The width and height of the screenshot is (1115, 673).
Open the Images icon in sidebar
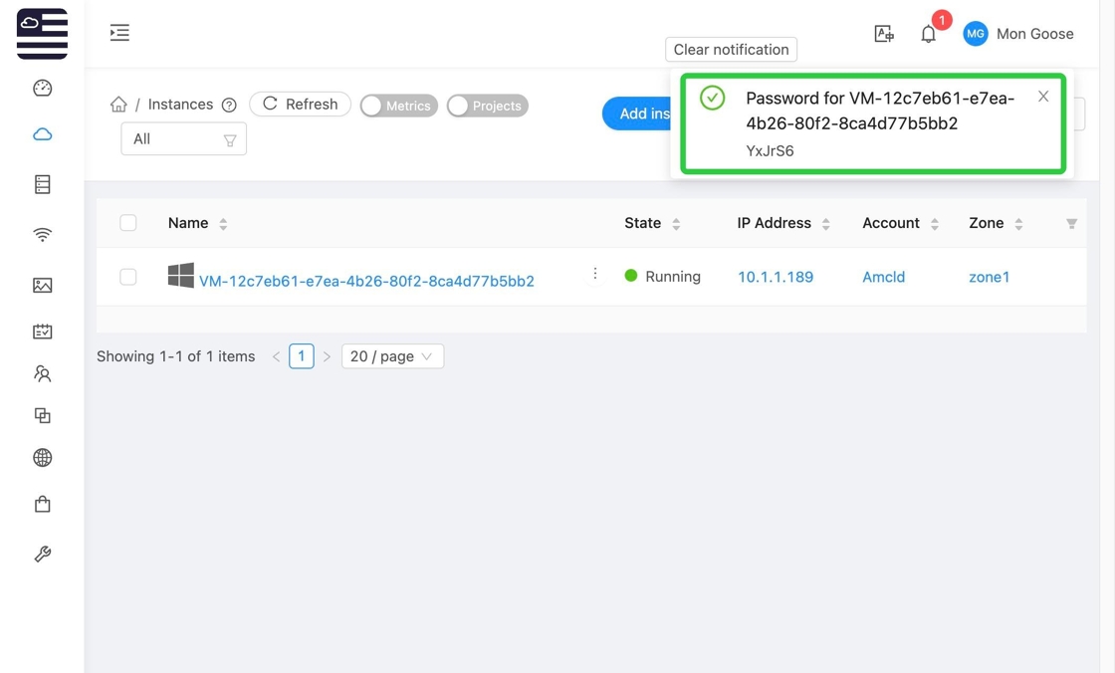[42, 285]
